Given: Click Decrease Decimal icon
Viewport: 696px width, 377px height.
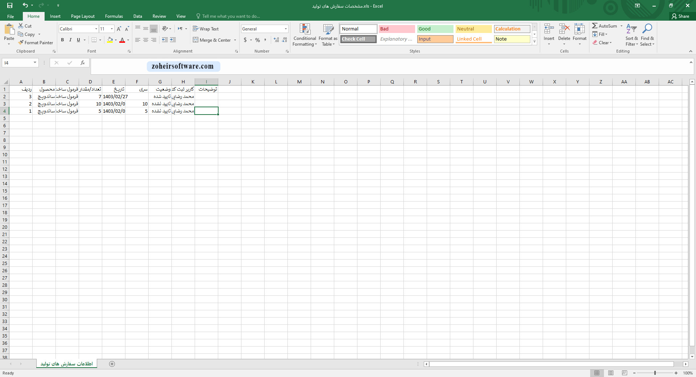Looking at the screenshot, I should tap(285, 40).
